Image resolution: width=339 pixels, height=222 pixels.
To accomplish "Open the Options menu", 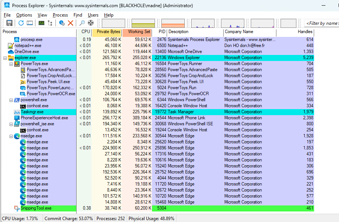I will point(24,15).
